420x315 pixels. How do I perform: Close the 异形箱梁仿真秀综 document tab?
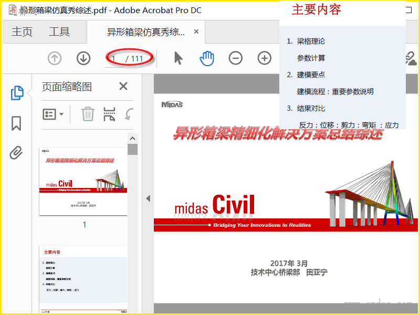[x=196, y=31]
